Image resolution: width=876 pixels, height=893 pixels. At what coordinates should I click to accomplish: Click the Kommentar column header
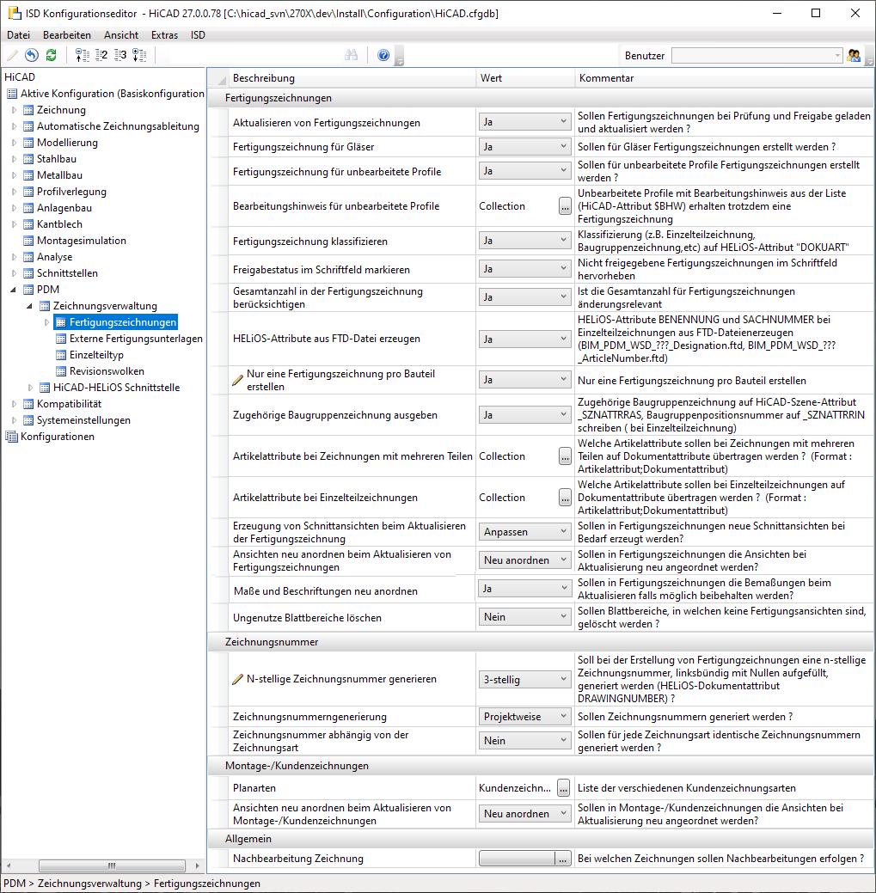point(725,78)
